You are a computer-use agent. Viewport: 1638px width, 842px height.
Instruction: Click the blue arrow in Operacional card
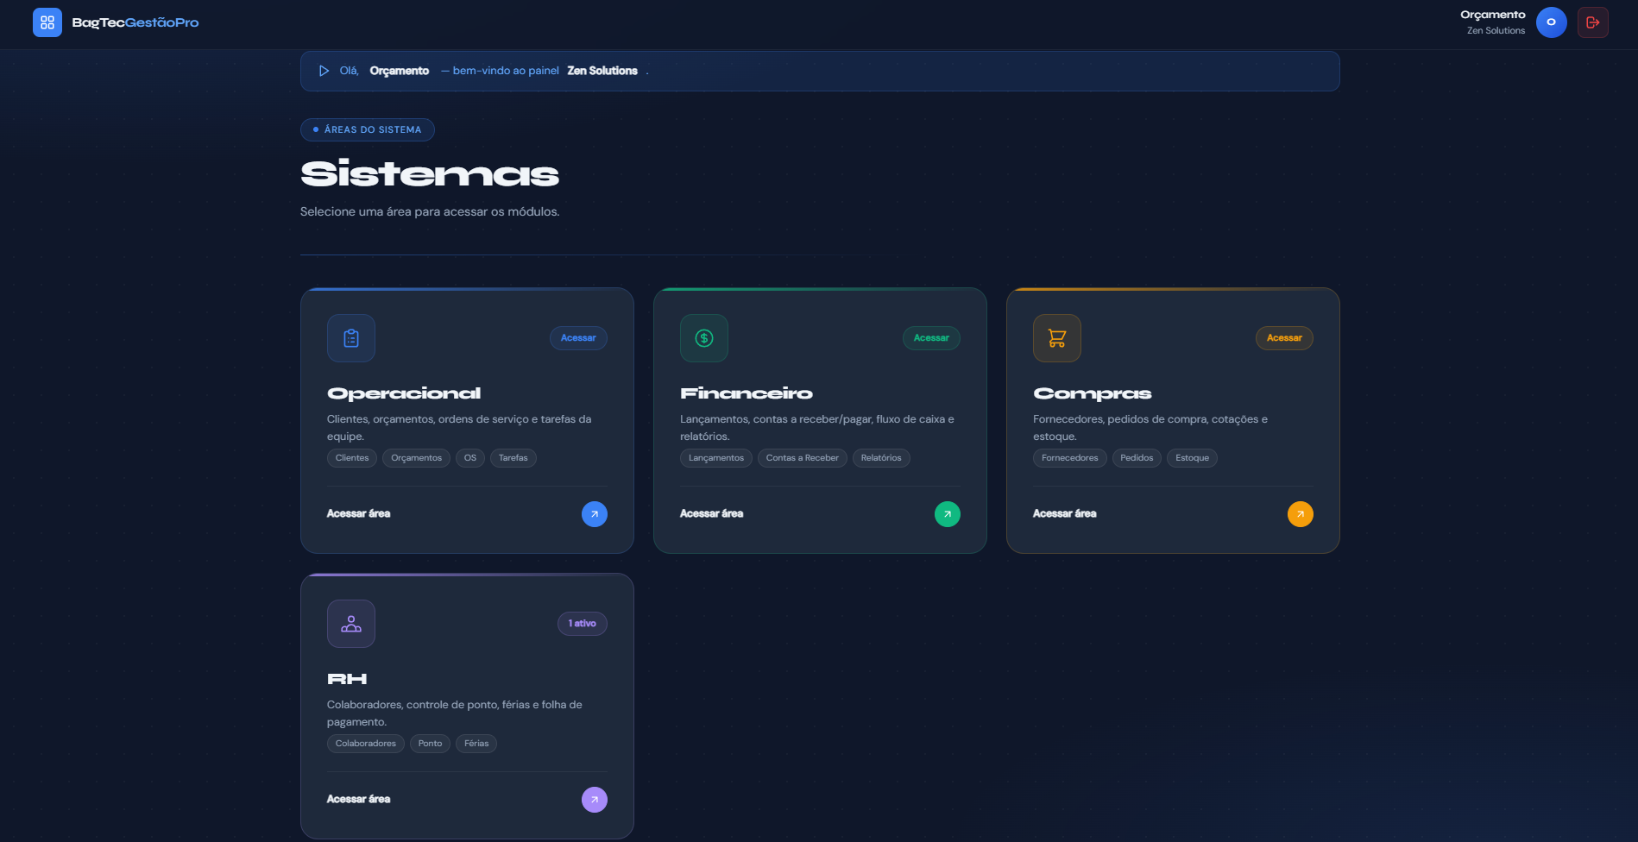pos(595,514)
